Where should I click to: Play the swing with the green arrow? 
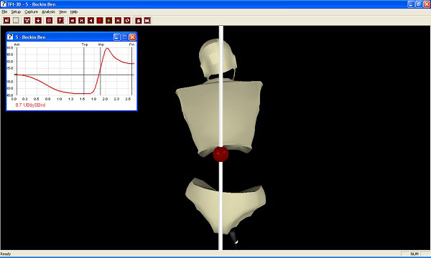pyautogui.click(x=109, y=21)
